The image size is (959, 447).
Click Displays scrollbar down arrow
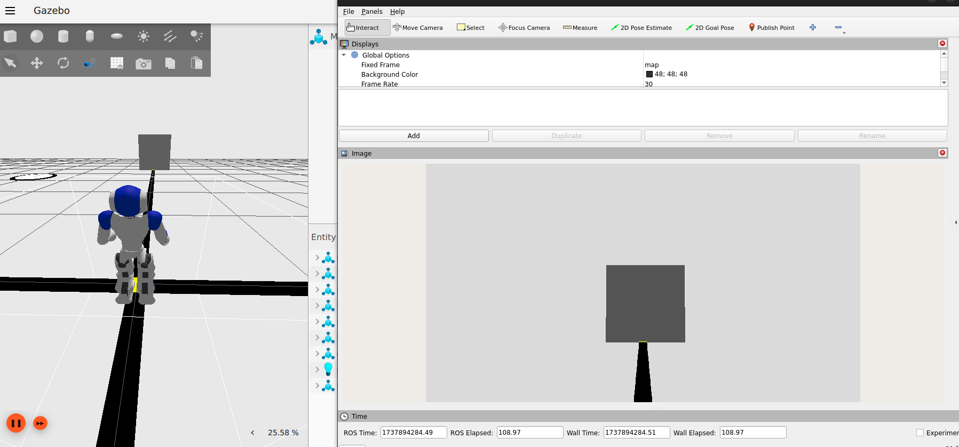pos(944,83)
